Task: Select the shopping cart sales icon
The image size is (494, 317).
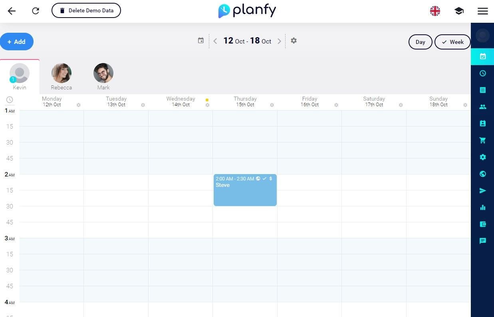Action: pyautogui.click(x=483, y=140)
